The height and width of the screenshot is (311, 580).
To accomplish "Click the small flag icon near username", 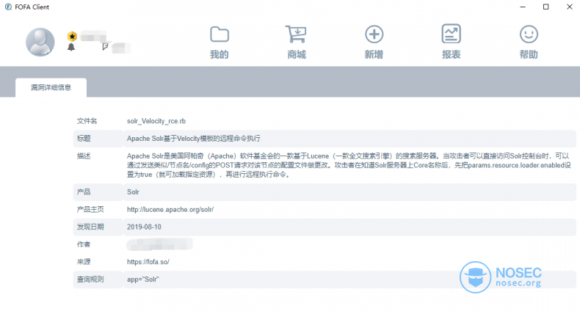I will [106, 46].
